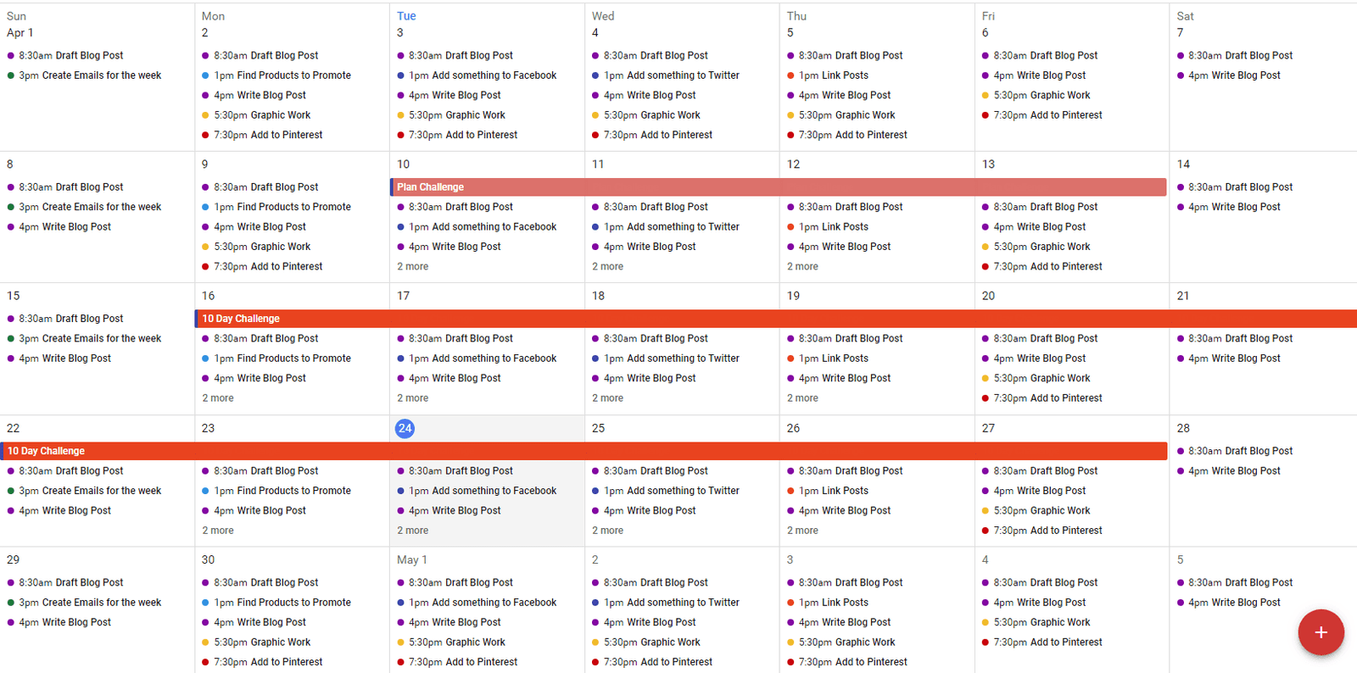Expand '2 more' events on April 19
Screen dimensions: 1357x673
click(x=803, y=398)
